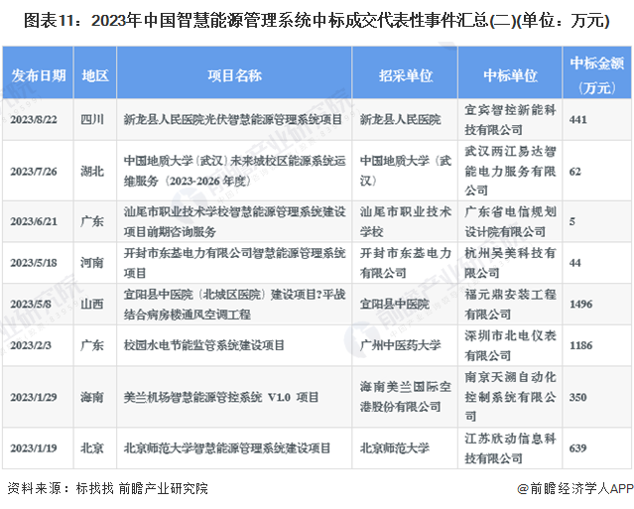The image size is (634, 509).
Task: Select the bid amount 44
Action: 575,263
